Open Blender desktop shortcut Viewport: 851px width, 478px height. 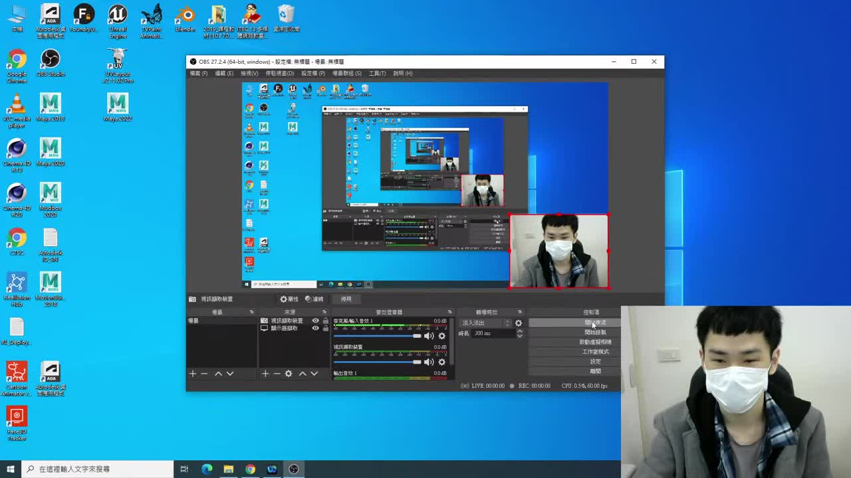coord(185,19)
